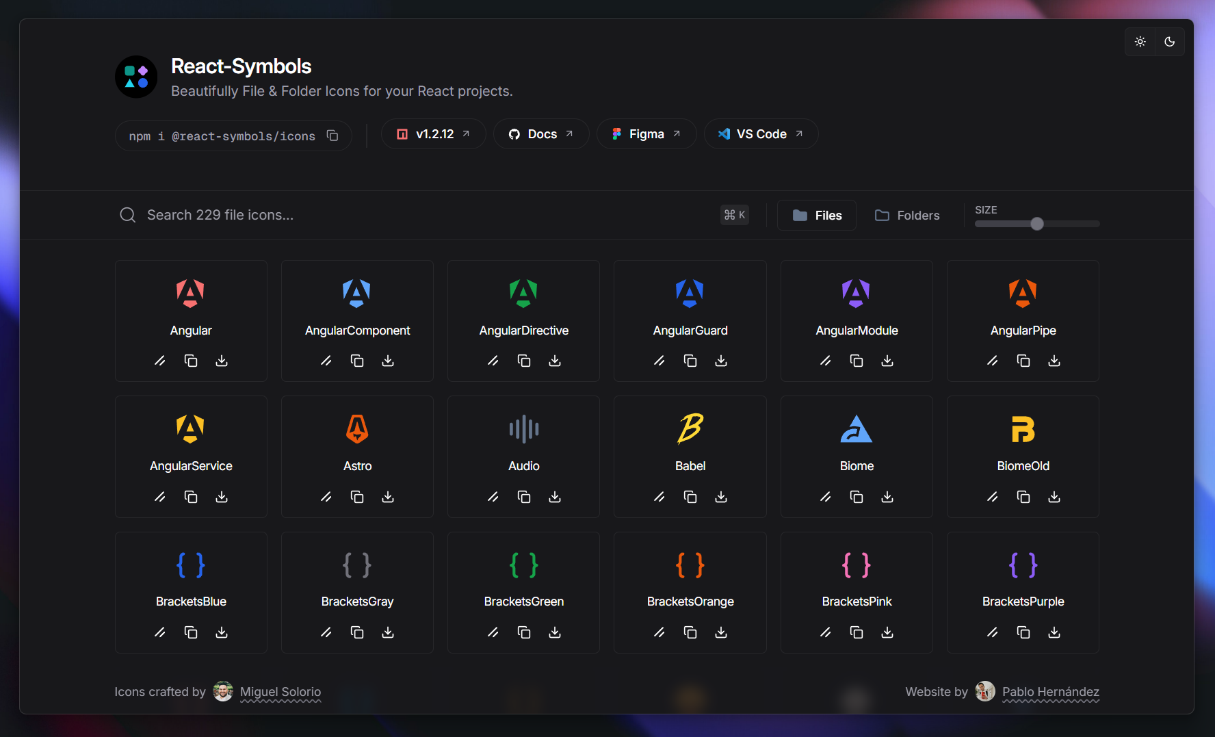Download the AngularPipe icon
The height and width of the screenshot is (737, 1215).
click(1054, 361)
